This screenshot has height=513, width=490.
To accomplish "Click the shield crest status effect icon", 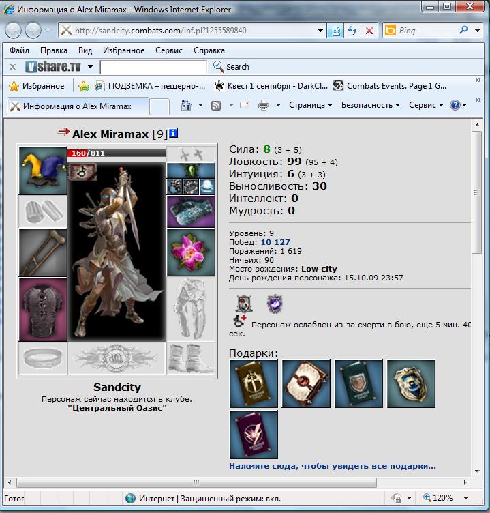I will [244, 304].
